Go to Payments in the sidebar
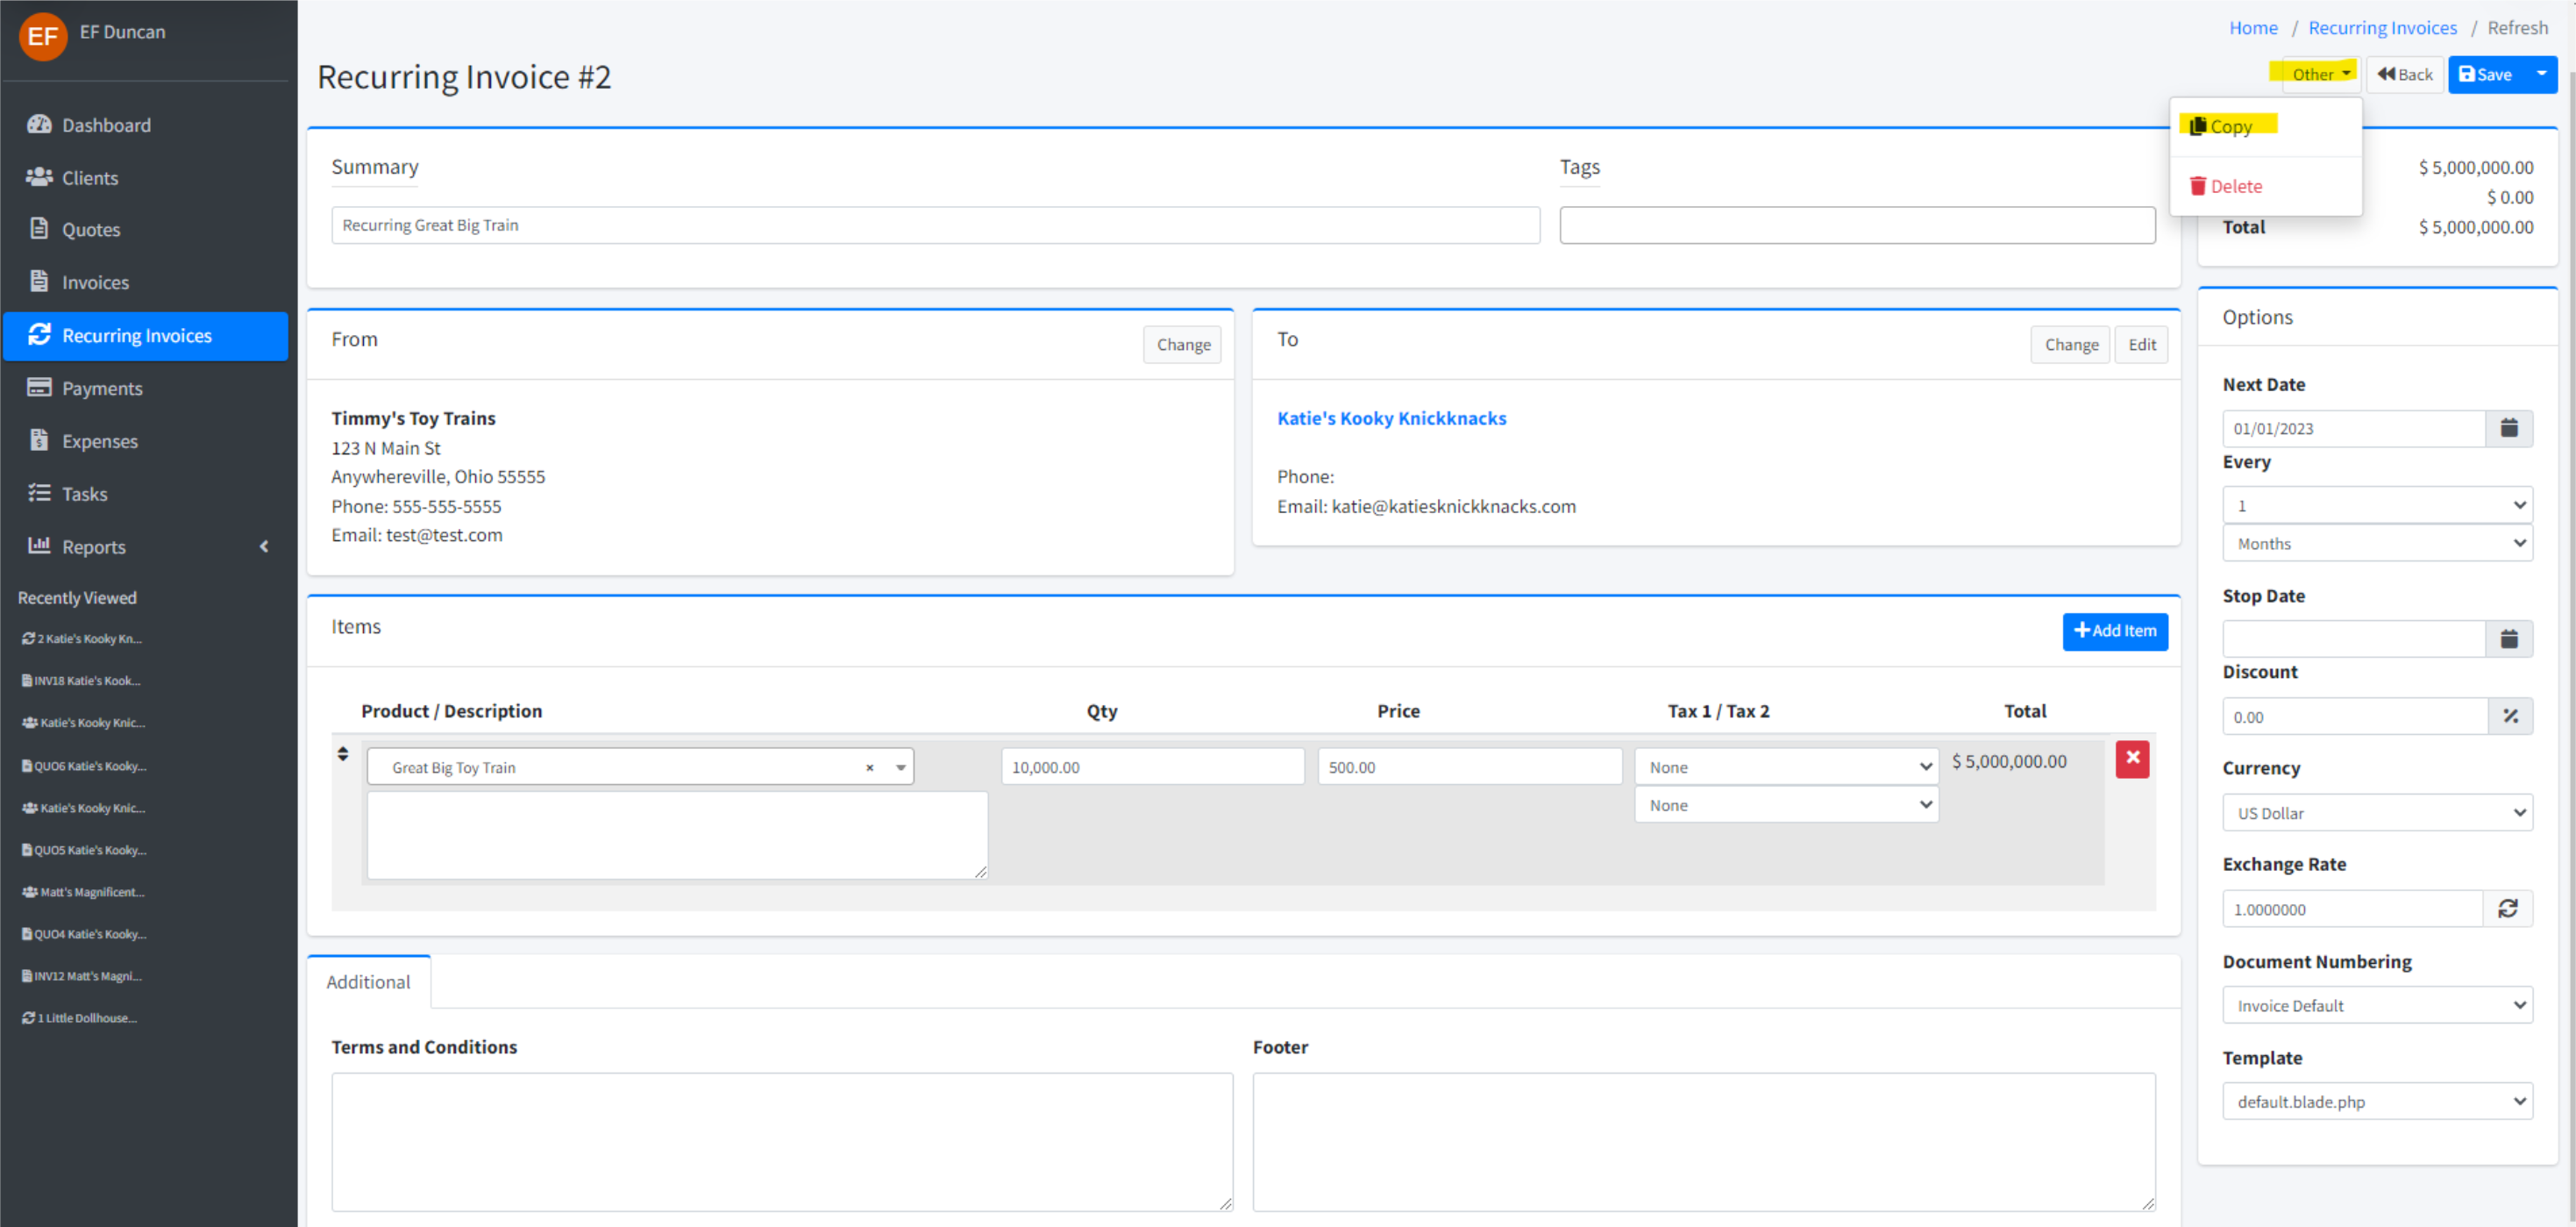This screenshot has width=2576, height=1227. (x=102, y=388)
